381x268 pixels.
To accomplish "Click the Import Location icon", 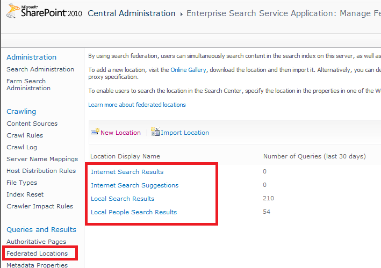I will pyautogui.click(x=155, y=132).
